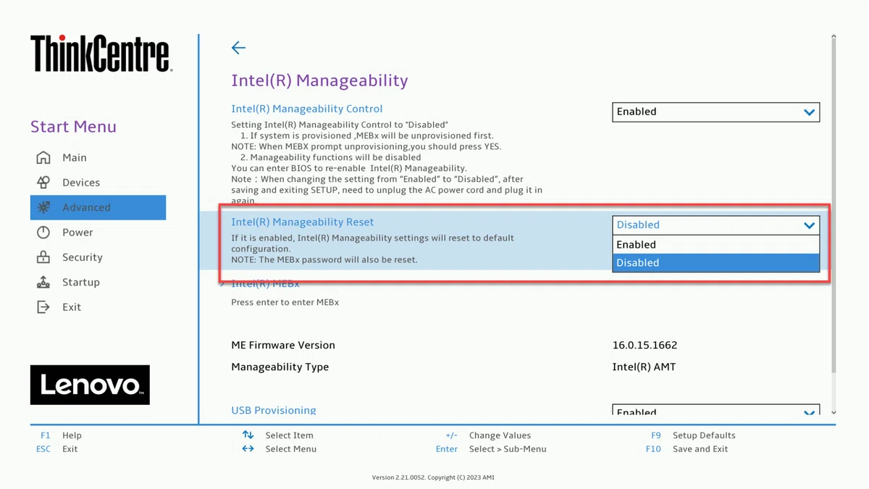Click the Manageability Reset dropdown box

(x=715, y=225)
